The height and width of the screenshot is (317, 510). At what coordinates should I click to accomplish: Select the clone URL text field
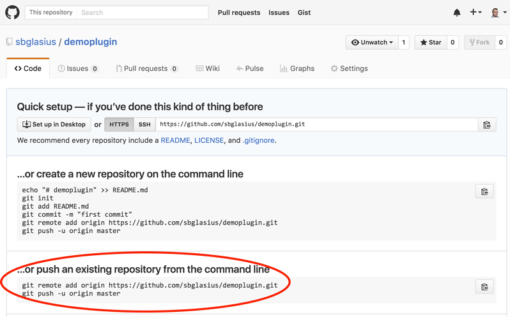coord(317,124)
